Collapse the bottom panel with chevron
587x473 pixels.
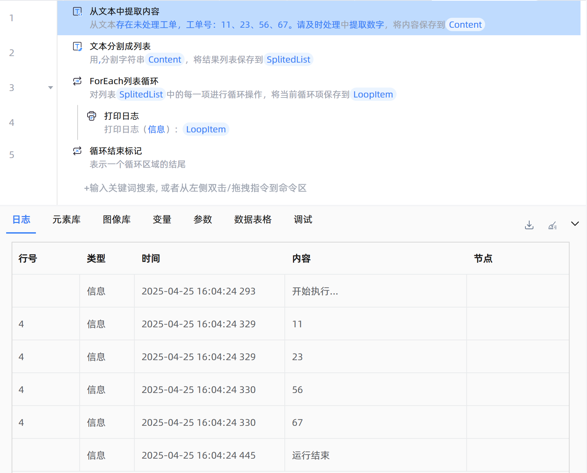pyautogui.click(x=575, y=224)
